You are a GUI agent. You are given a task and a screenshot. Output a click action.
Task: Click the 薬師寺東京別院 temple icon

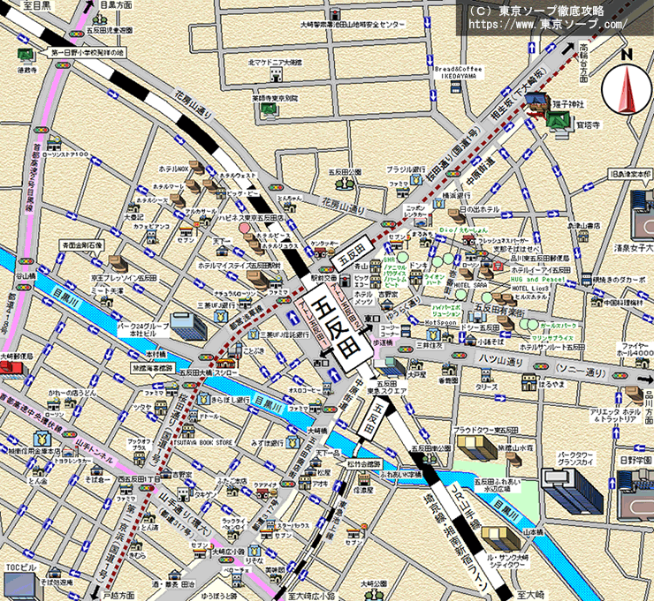tap(268, 111)
